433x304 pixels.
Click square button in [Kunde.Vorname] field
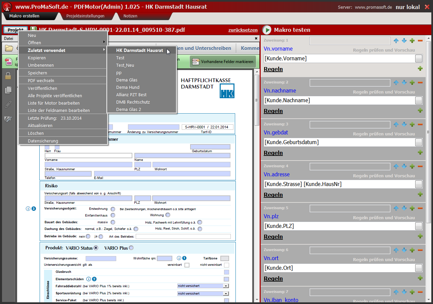[419, 59]
